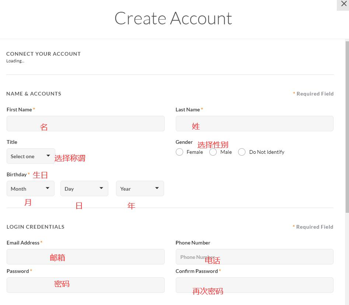Click the 'Create Account' heading
The width and height of the screenshot is (349, 305).
point(173,18)
